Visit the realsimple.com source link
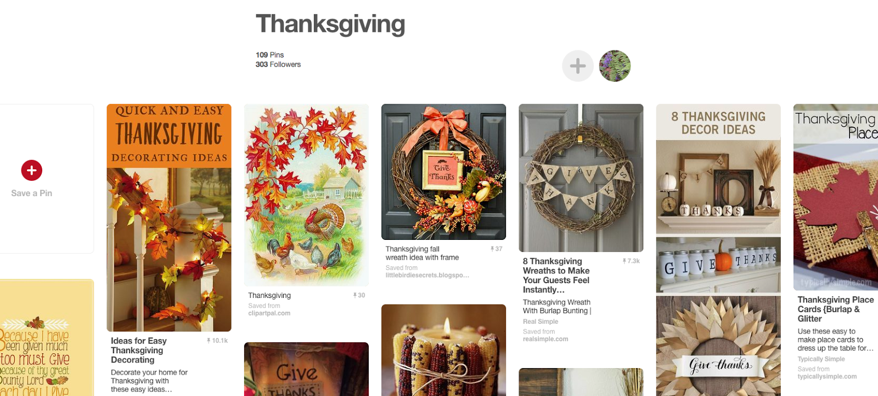This screenshot has width=878, height=396. pos(545,339)
